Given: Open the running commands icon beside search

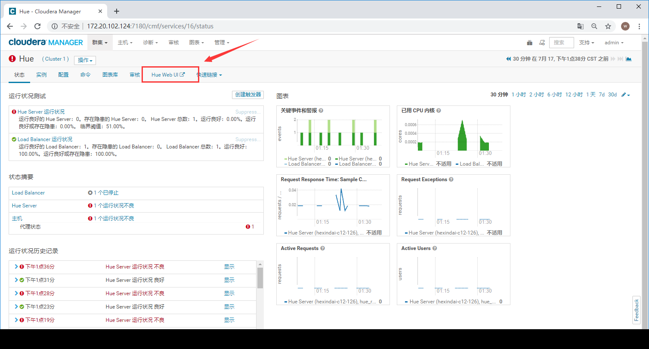Looking at the screenshot, I should [542, 43].
